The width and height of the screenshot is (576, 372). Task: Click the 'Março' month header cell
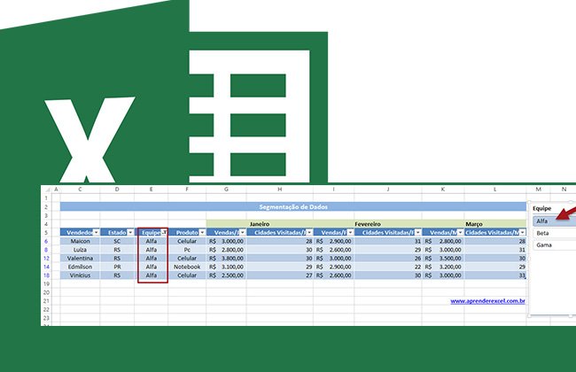pos(474,224)
